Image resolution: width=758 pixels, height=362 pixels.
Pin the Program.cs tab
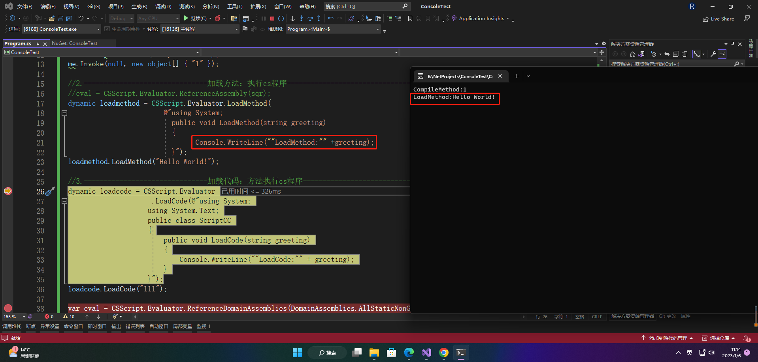click(x=38, y=44)
